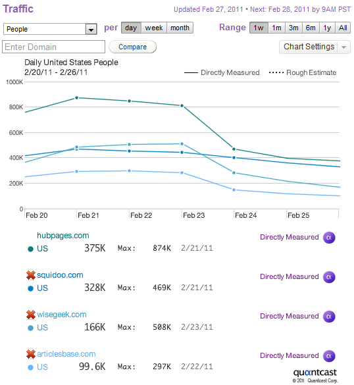
Task: Switch to per month view
Action: click(180, 28)
